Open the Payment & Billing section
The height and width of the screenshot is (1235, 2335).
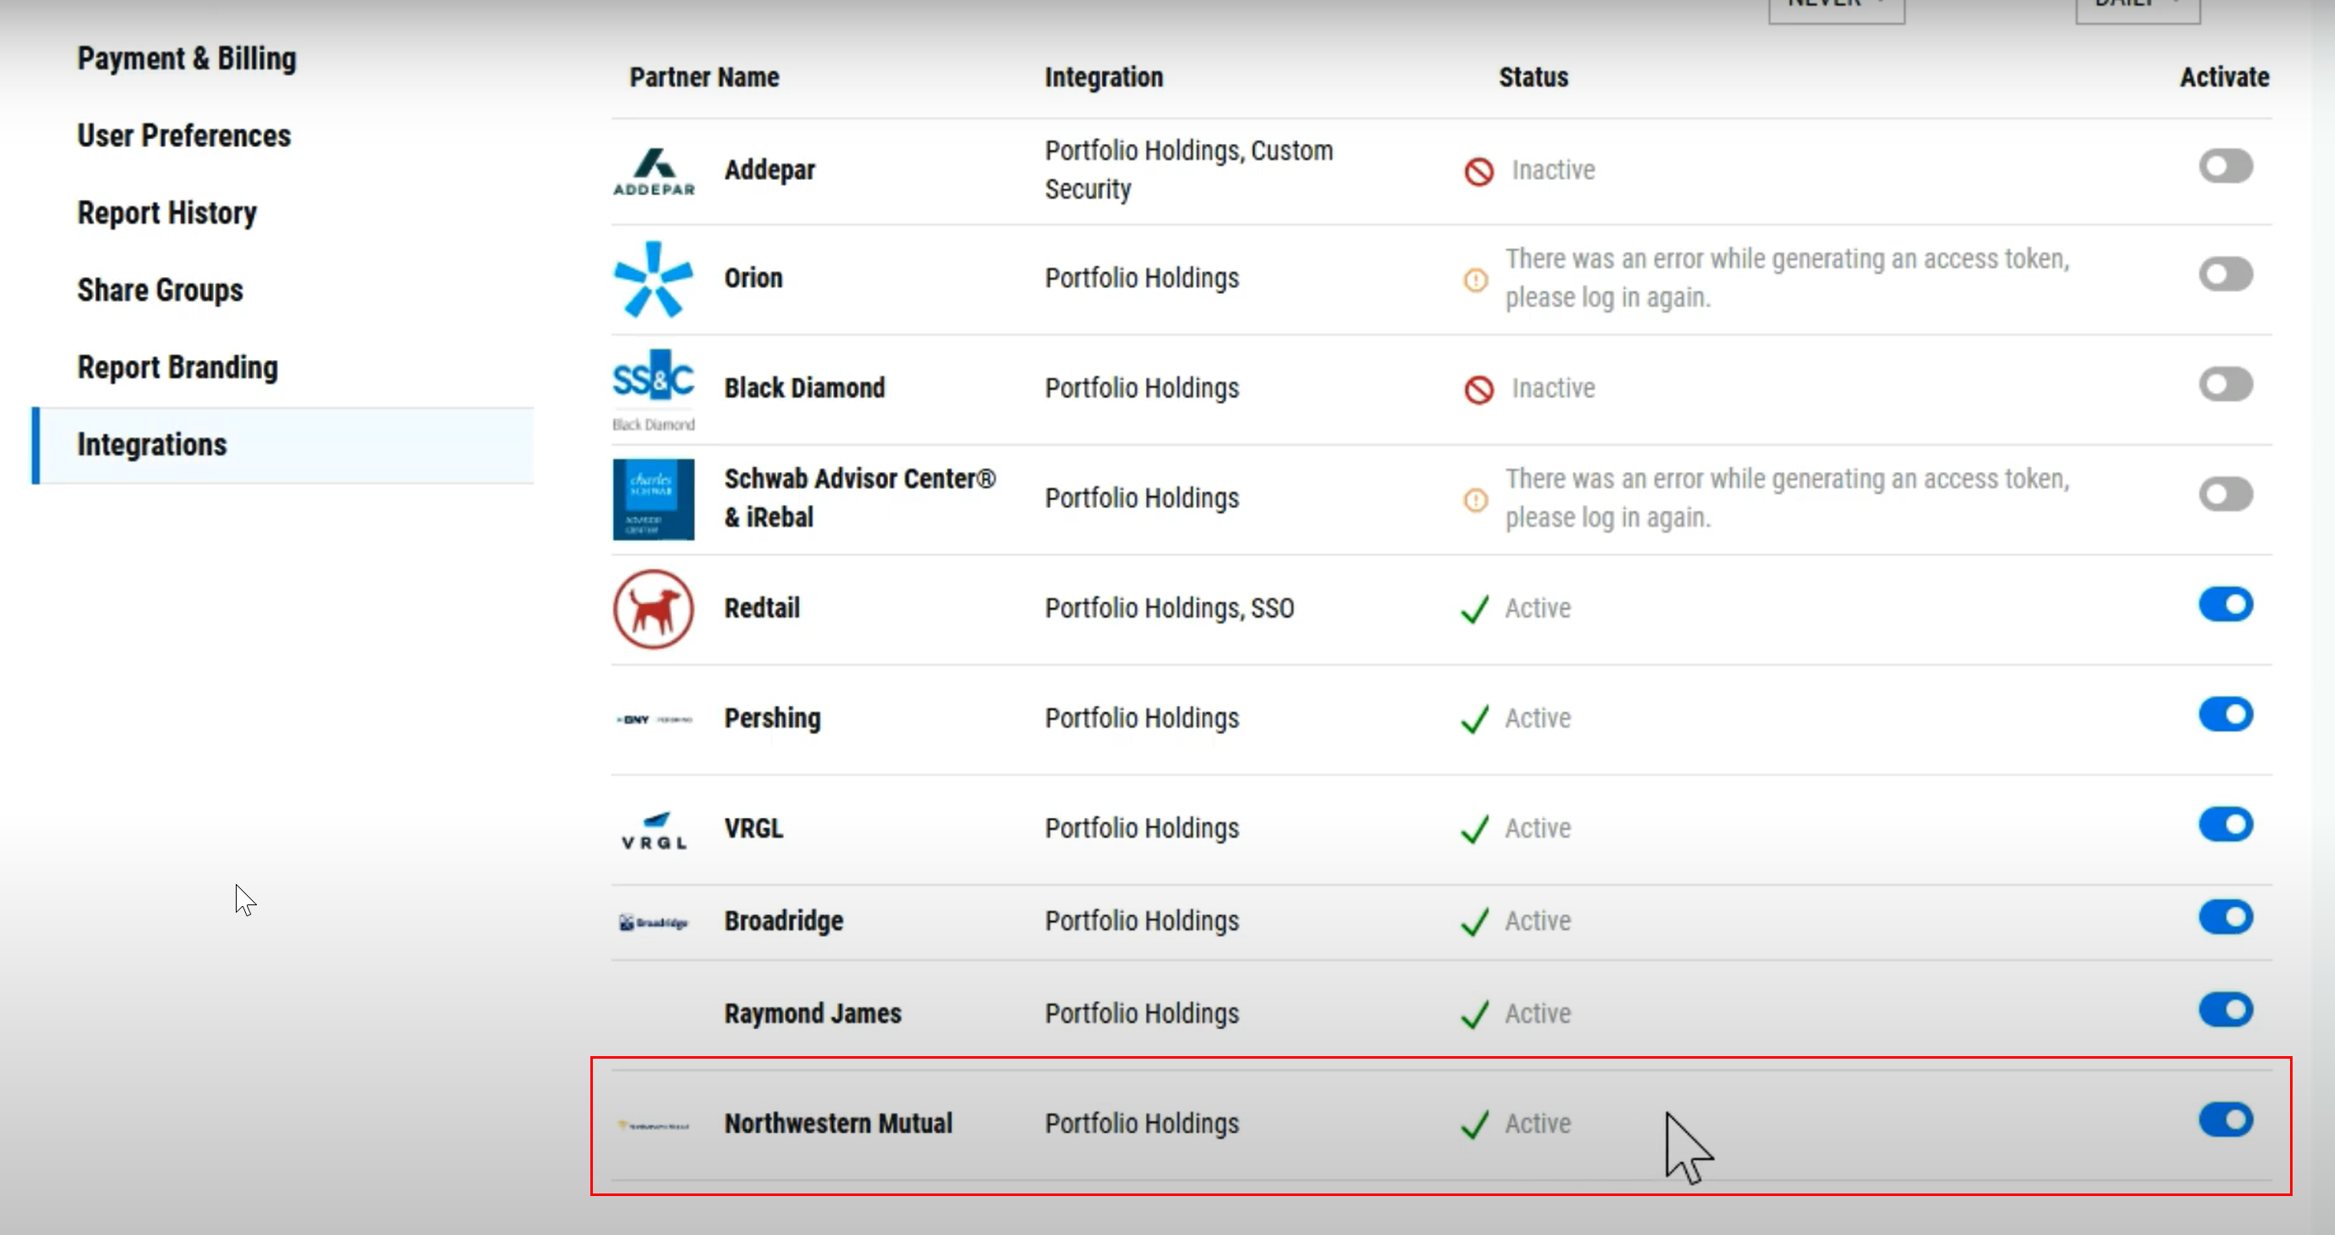point(187,58)
